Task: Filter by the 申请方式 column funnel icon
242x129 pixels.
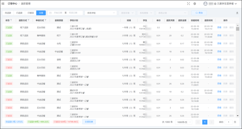Action: click(45, 20)
